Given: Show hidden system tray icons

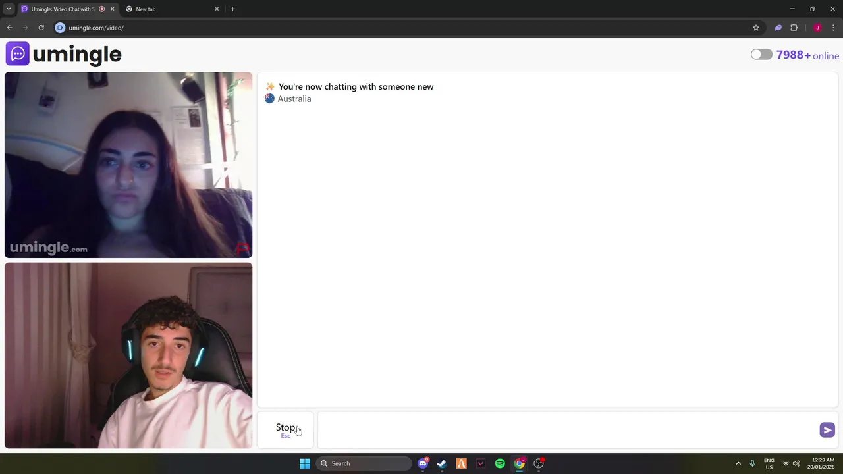Looking at the screenshot, I should (x=738, y=463).
